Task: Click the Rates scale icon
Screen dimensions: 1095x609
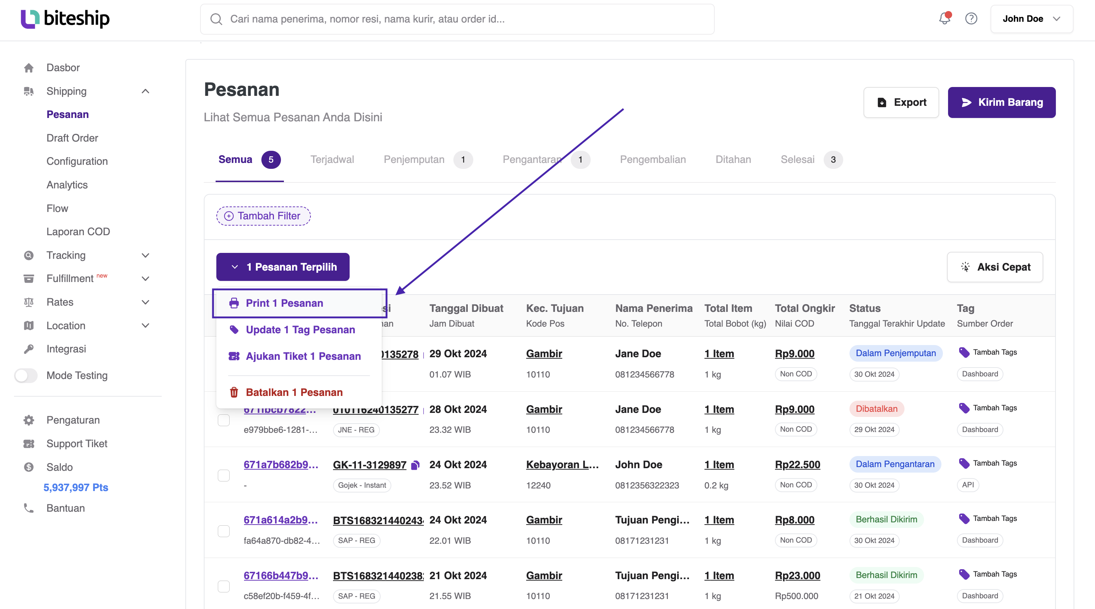Action: coord(28,302)
